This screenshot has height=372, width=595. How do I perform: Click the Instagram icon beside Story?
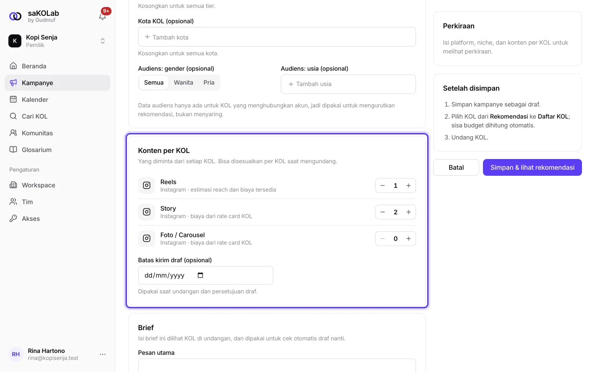(146, 212)
